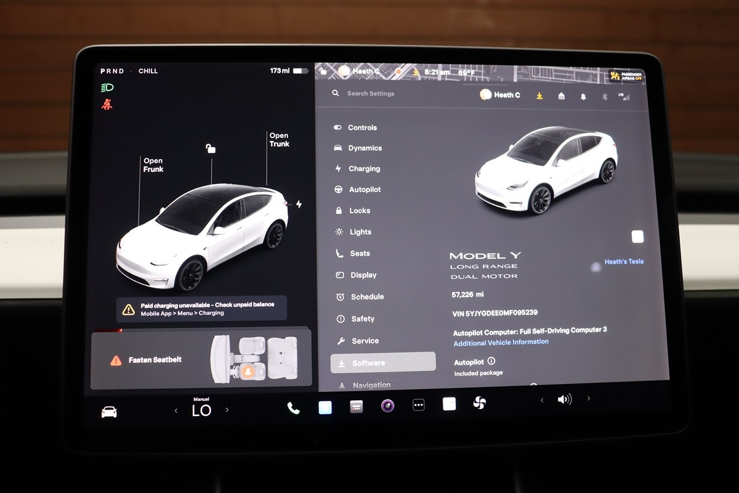Tap yellow download icon beside the garage icon

(x=539, y=96)
